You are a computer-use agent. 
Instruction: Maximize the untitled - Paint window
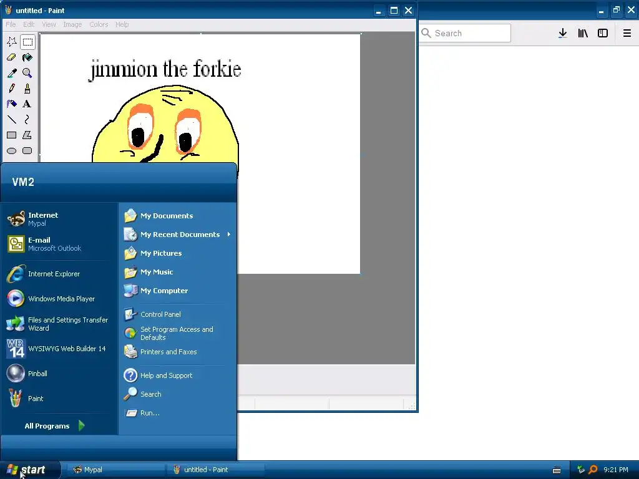pyautogui.click(x=394, y=11)
